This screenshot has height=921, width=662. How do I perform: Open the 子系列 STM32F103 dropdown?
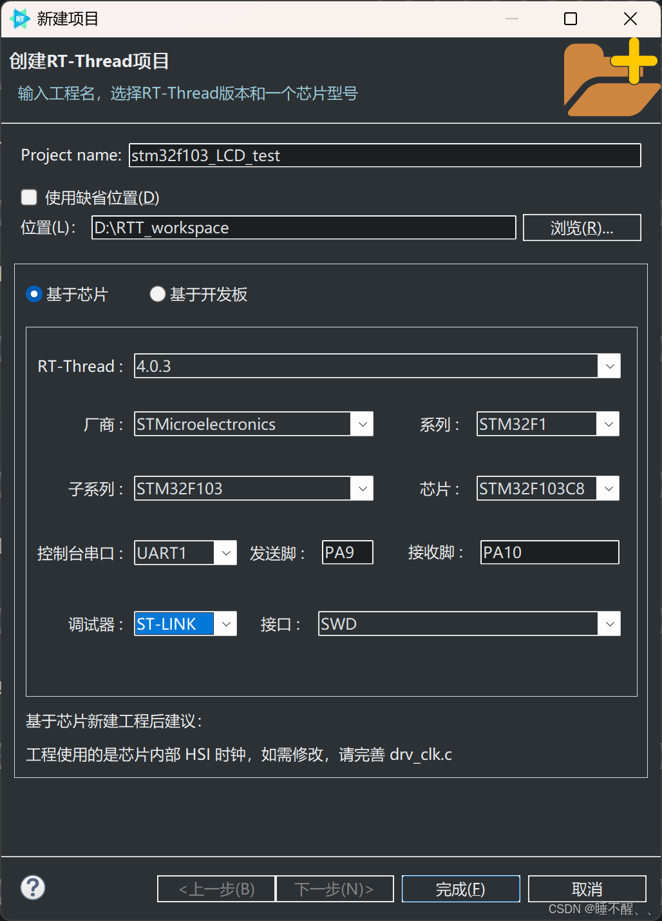click(x=363, y=489)
